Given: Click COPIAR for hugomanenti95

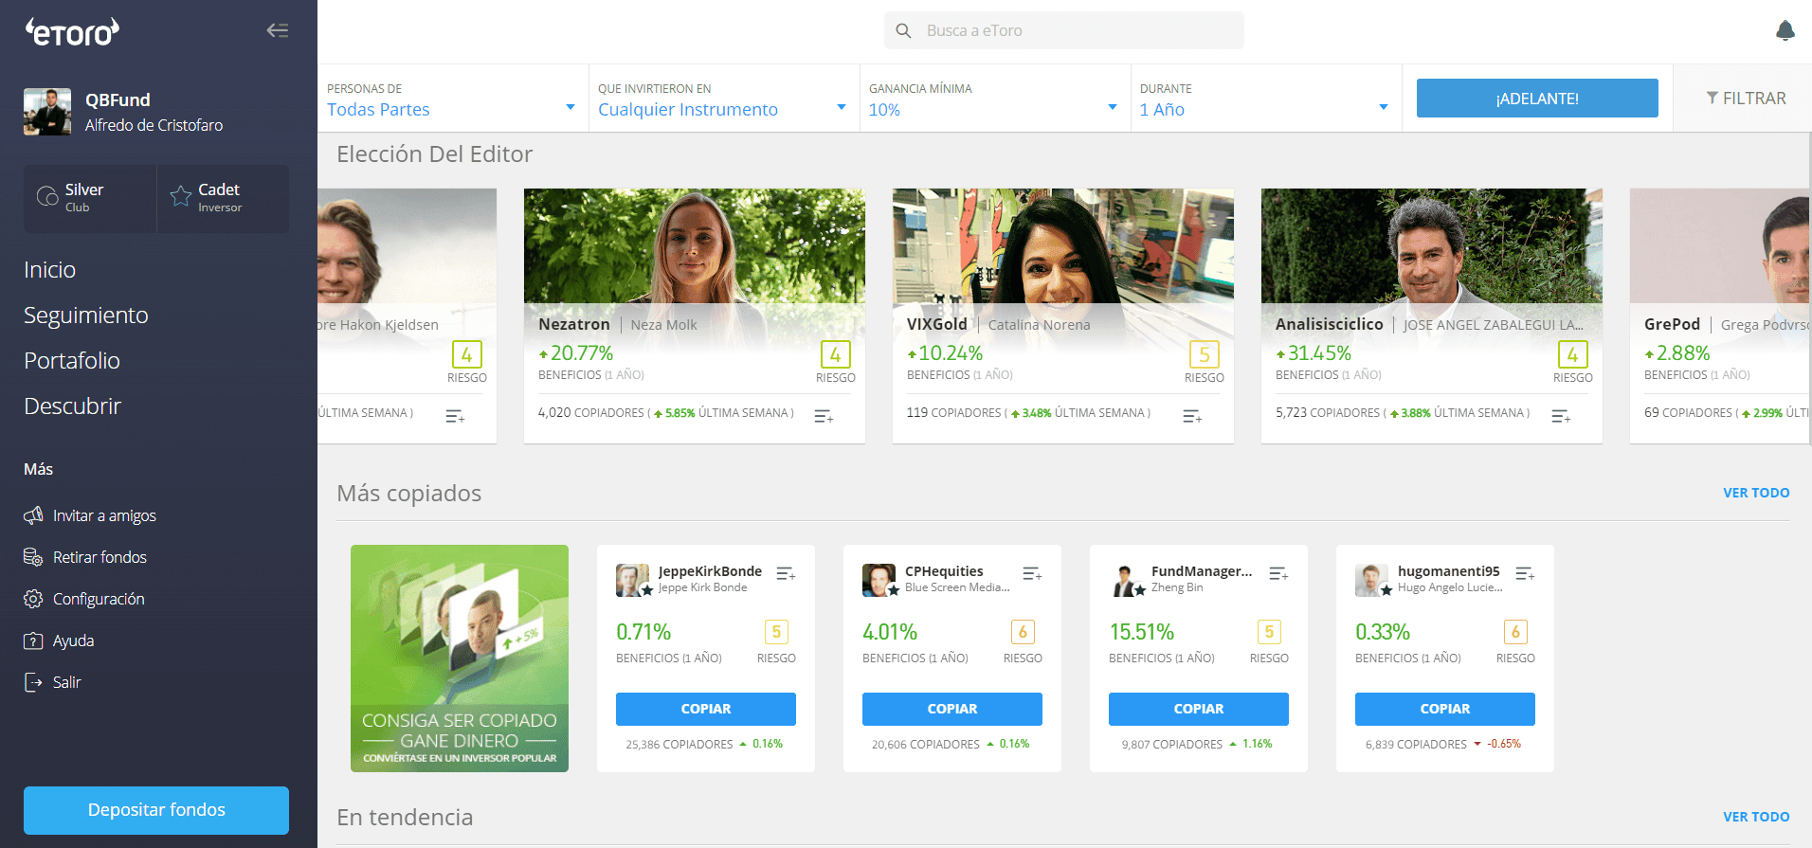Looking at the screenshot, I should coord(1445,709).
